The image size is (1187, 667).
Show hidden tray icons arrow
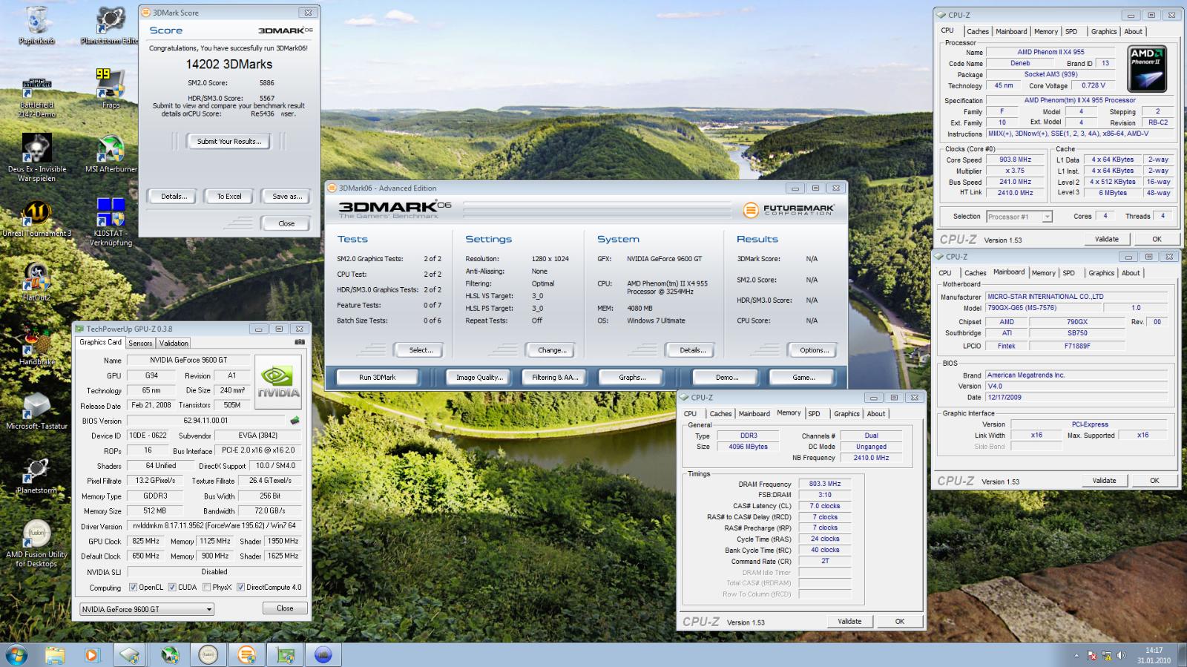tap(1076, 656)
